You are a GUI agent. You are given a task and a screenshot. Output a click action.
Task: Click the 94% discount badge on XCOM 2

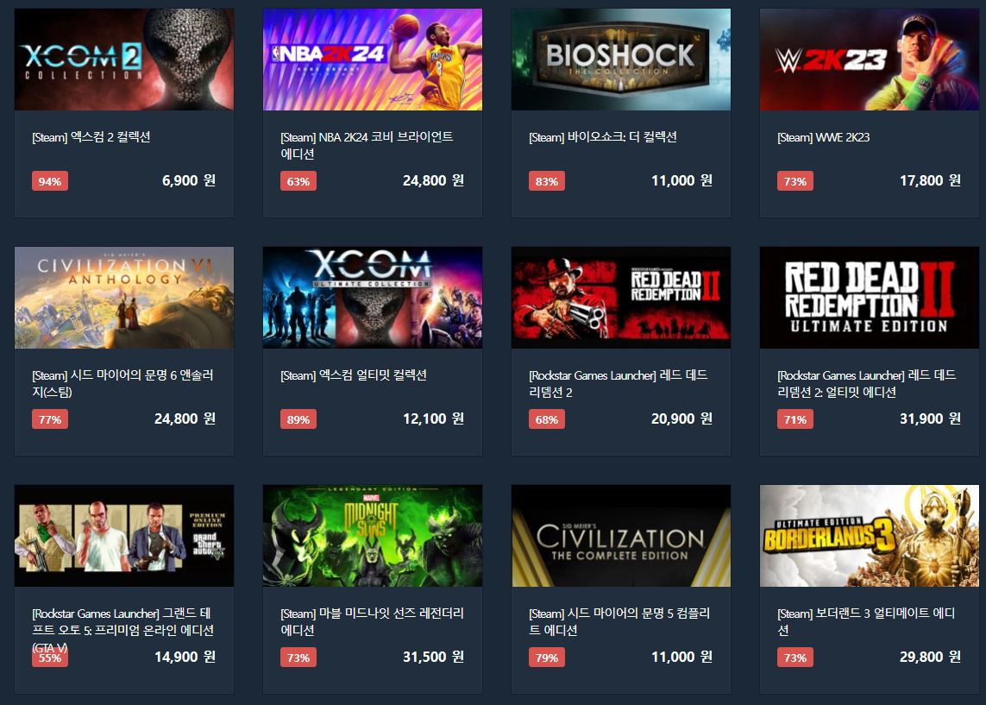pos(50,181)
